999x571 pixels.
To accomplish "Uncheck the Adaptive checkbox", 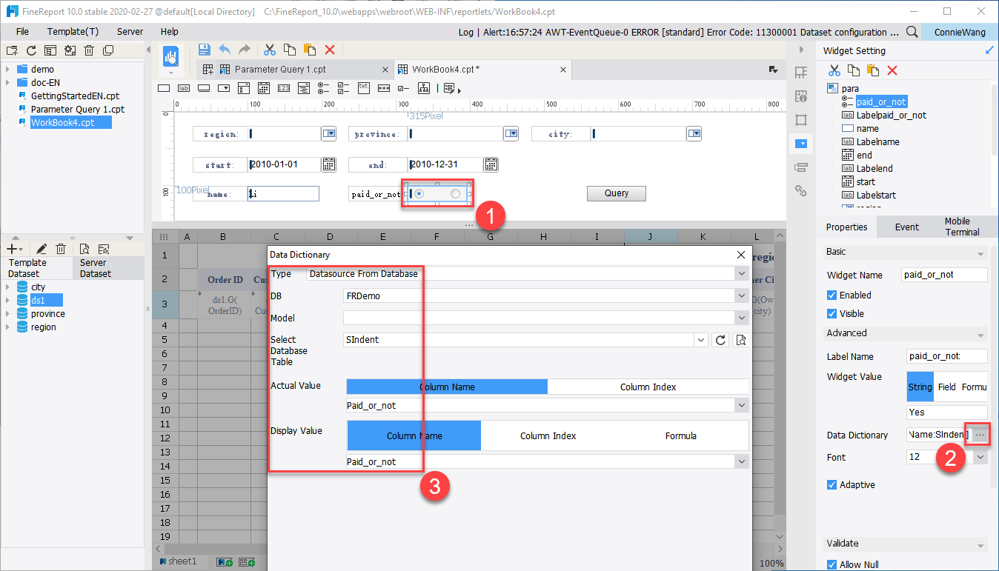I will point(832,484).
